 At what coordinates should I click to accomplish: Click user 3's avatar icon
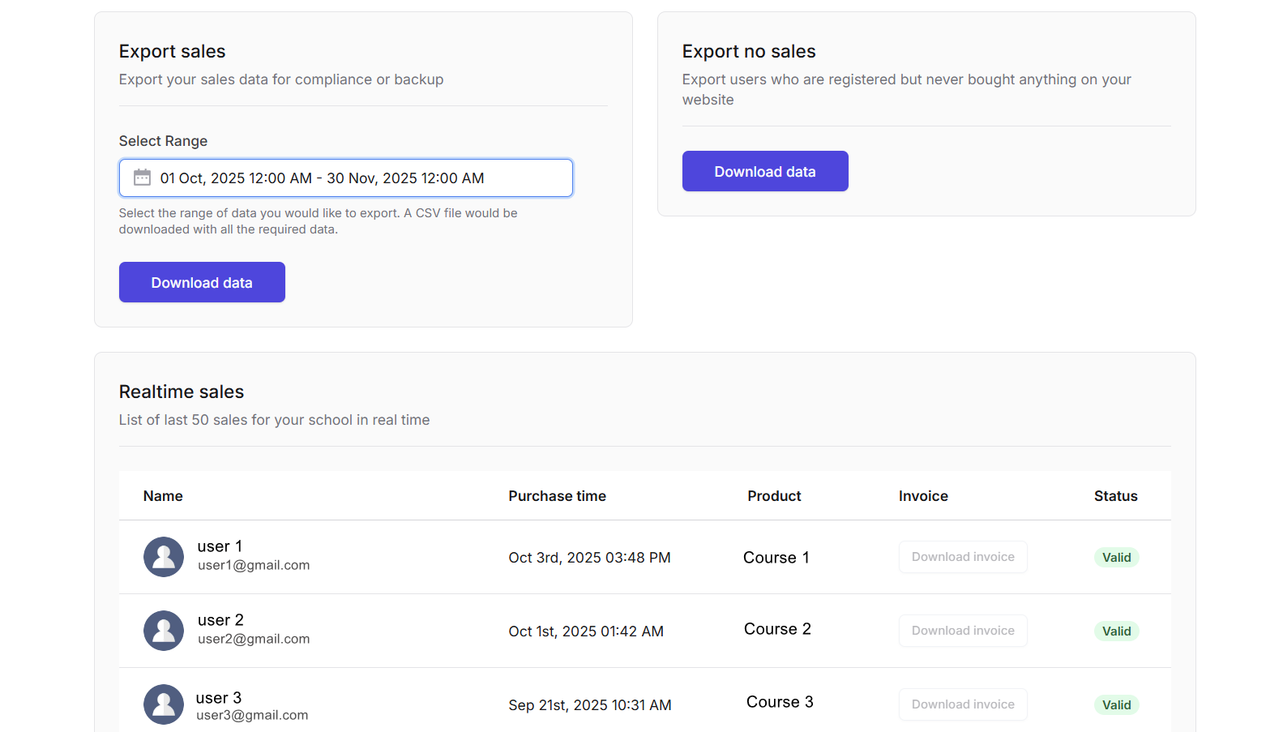[x=164, y=704]
